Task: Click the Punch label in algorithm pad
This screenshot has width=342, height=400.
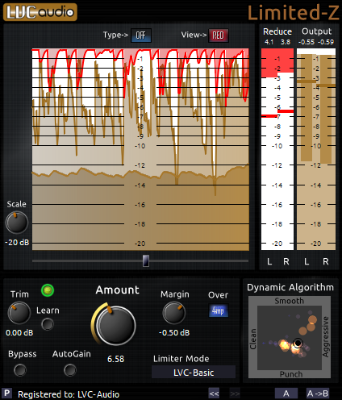Action: click(291, 374)
